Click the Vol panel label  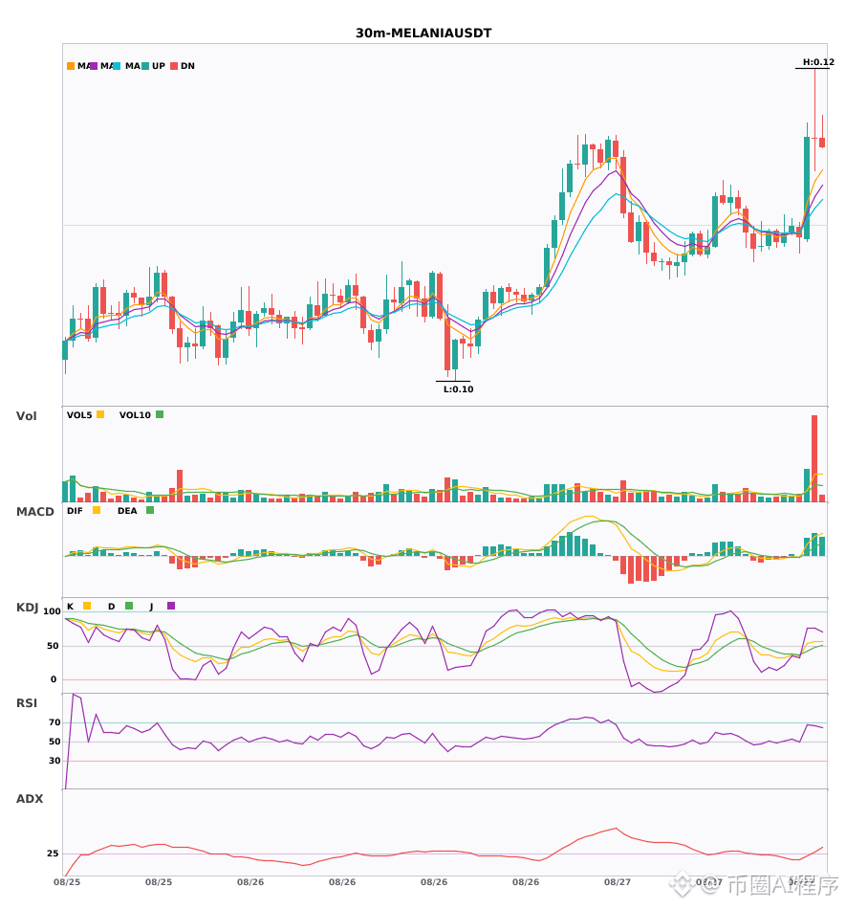tap(27, 416)
